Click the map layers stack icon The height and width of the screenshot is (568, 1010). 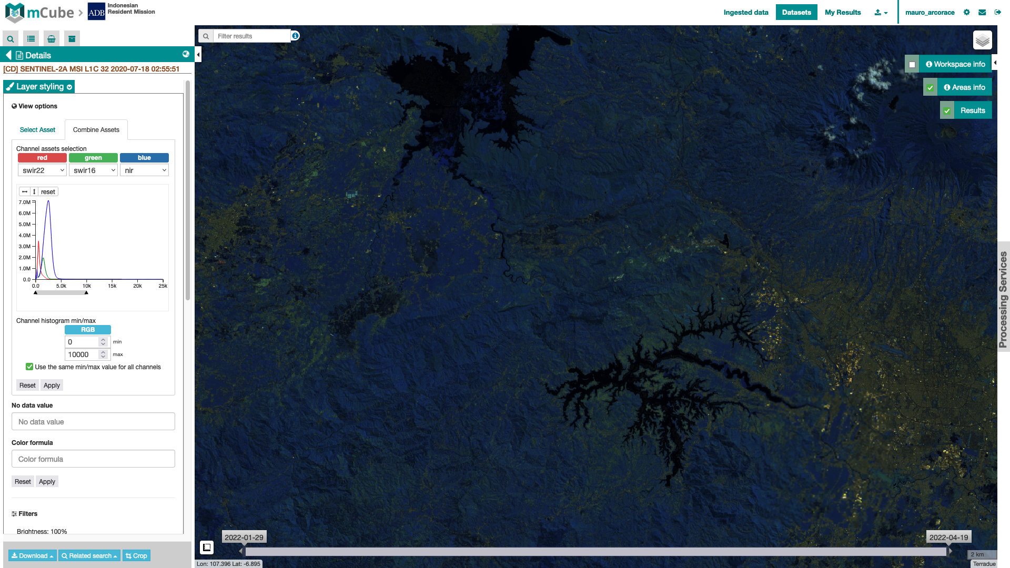pos(982,40)
